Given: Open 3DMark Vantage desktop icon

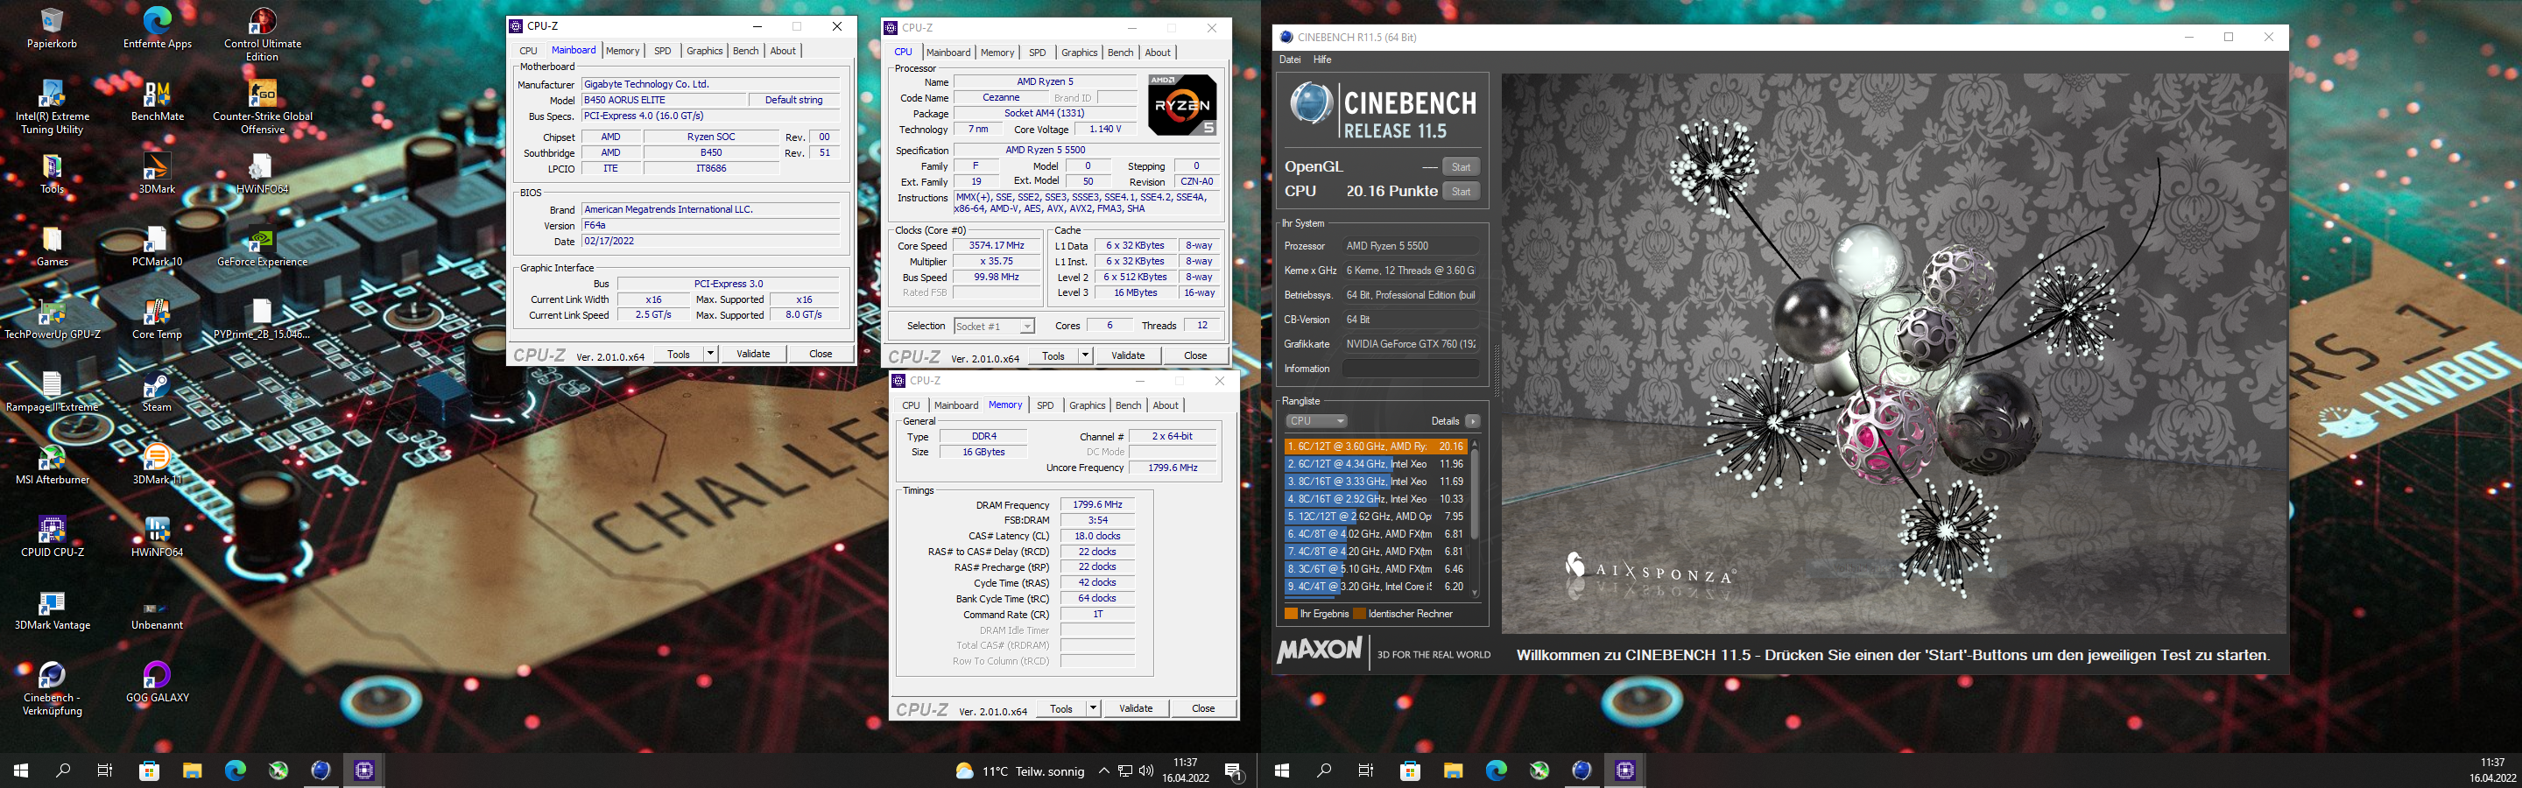Looking at the screenshot, I should point(52,611).
